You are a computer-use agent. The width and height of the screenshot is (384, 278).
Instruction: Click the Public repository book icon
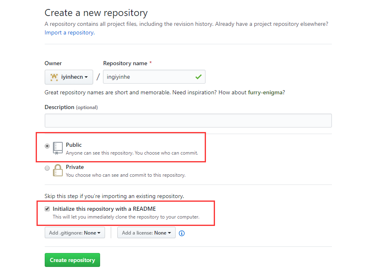tap(58, 148)
